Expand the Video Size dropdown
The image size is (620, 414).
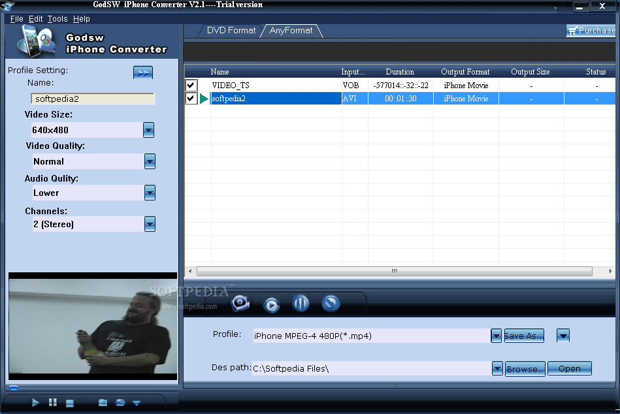(149, 130)
